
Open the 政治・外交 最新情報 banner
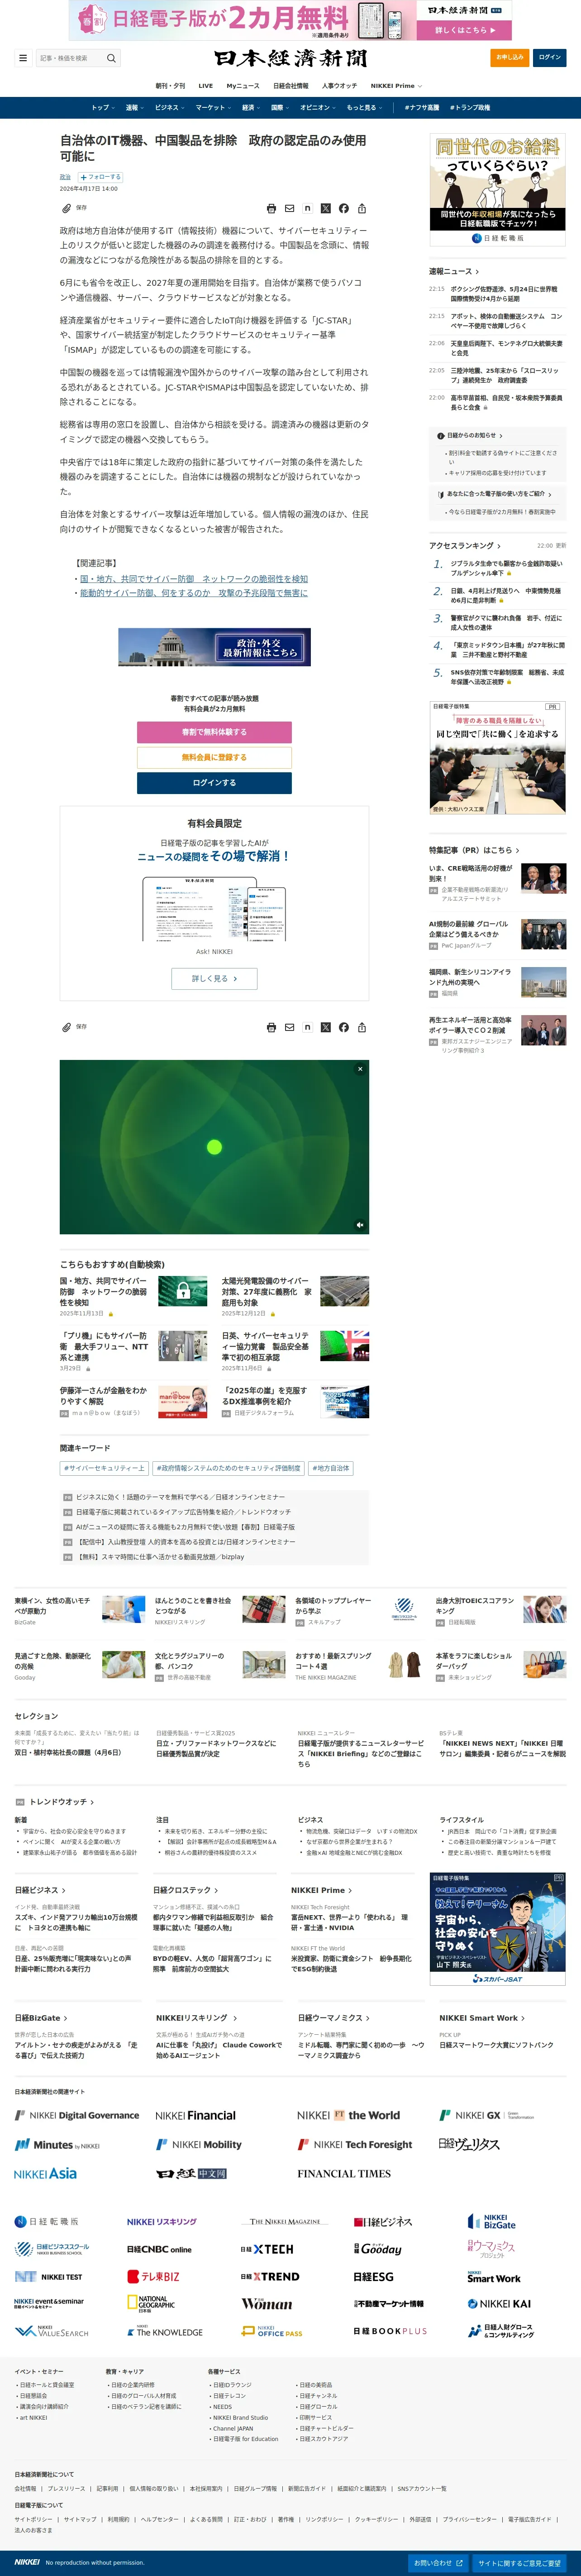click(214, 647)
